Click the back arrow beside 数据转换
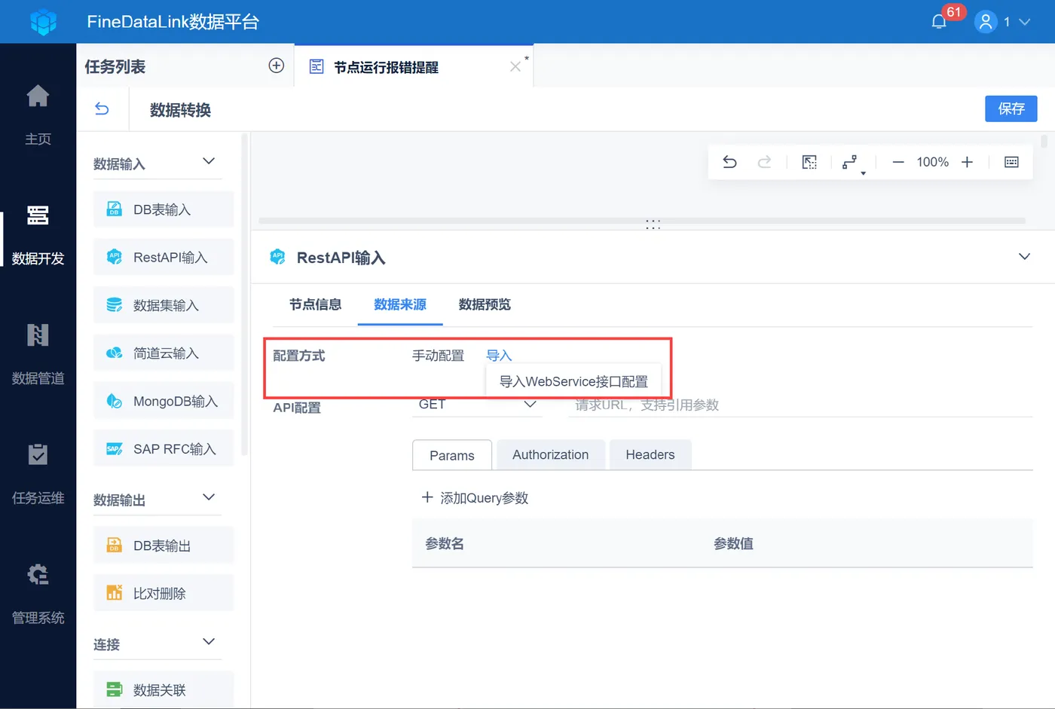 tap(102, 109)
